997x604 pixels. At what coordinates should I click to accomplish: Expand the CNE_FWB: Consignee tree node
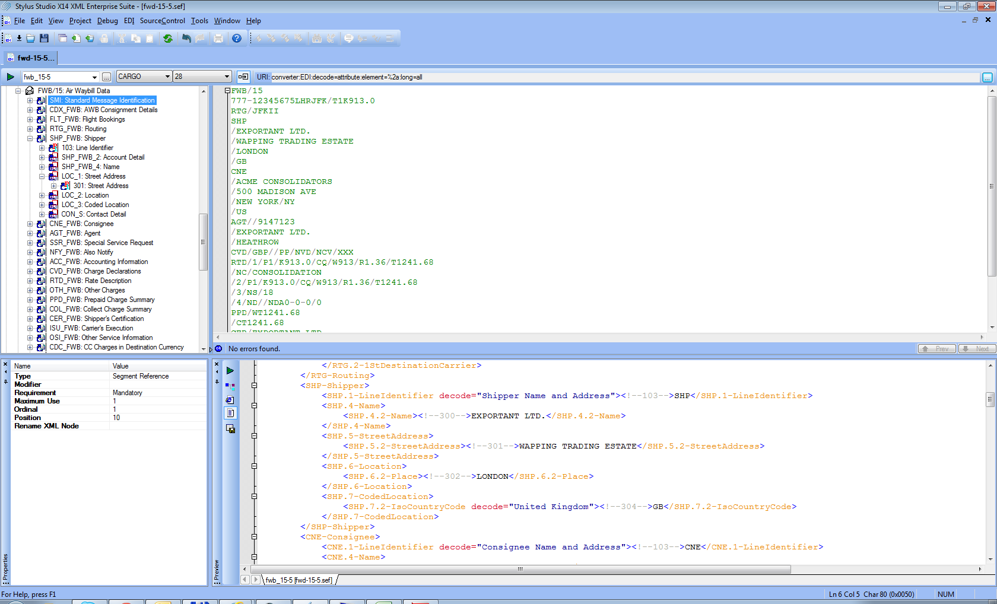pyautogui.click(x=30, y=224)
